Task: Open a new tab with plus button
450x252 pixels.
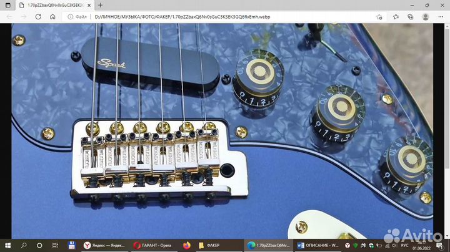Action: click(x=100, y=5)
